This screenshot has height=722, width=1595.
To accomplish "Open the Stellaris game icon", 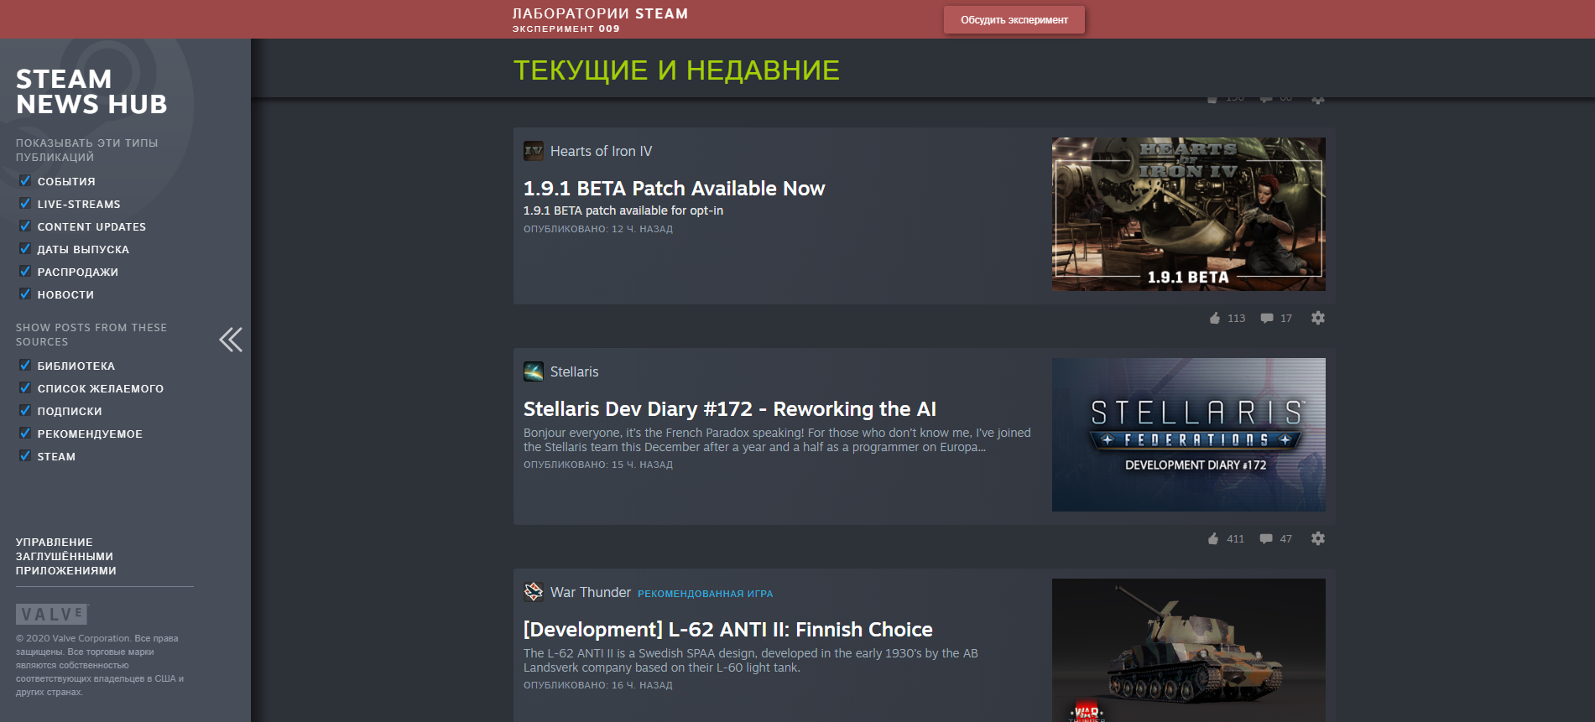I will pyautogui.click(x=534, y=371).
